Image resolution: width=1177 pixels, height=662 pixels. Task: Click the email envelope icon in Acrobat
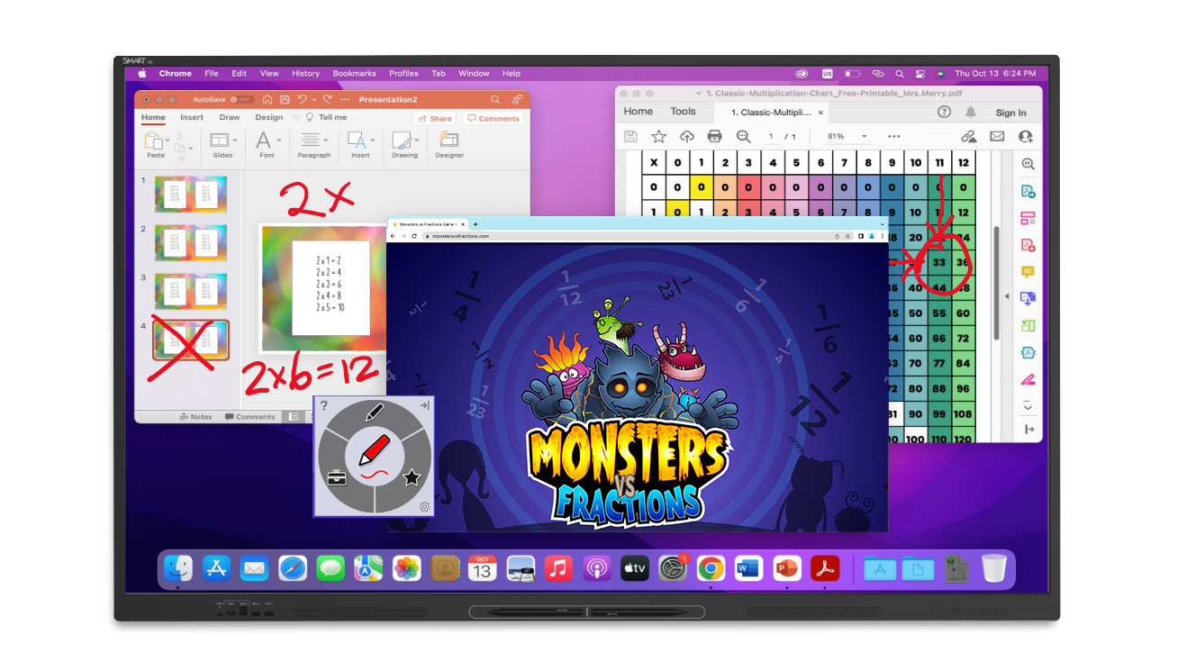pyautogui.click(x=997, y=136)
